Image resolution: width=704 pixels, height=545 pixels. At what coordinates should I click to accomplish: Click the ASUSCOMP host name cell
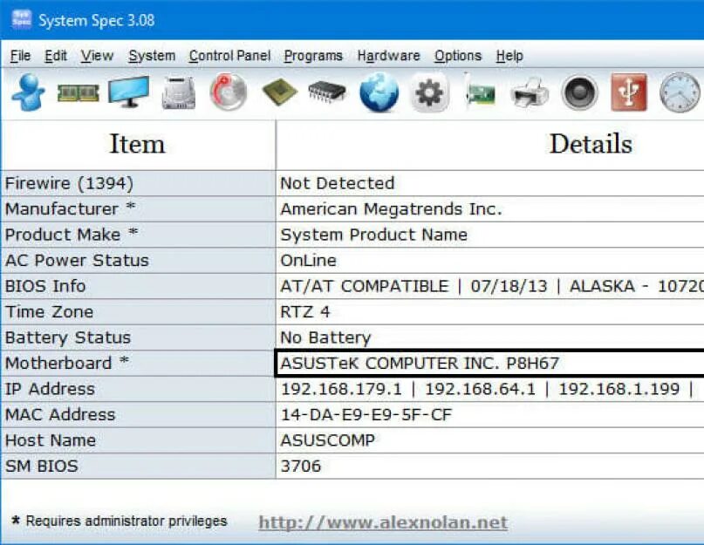490,440
